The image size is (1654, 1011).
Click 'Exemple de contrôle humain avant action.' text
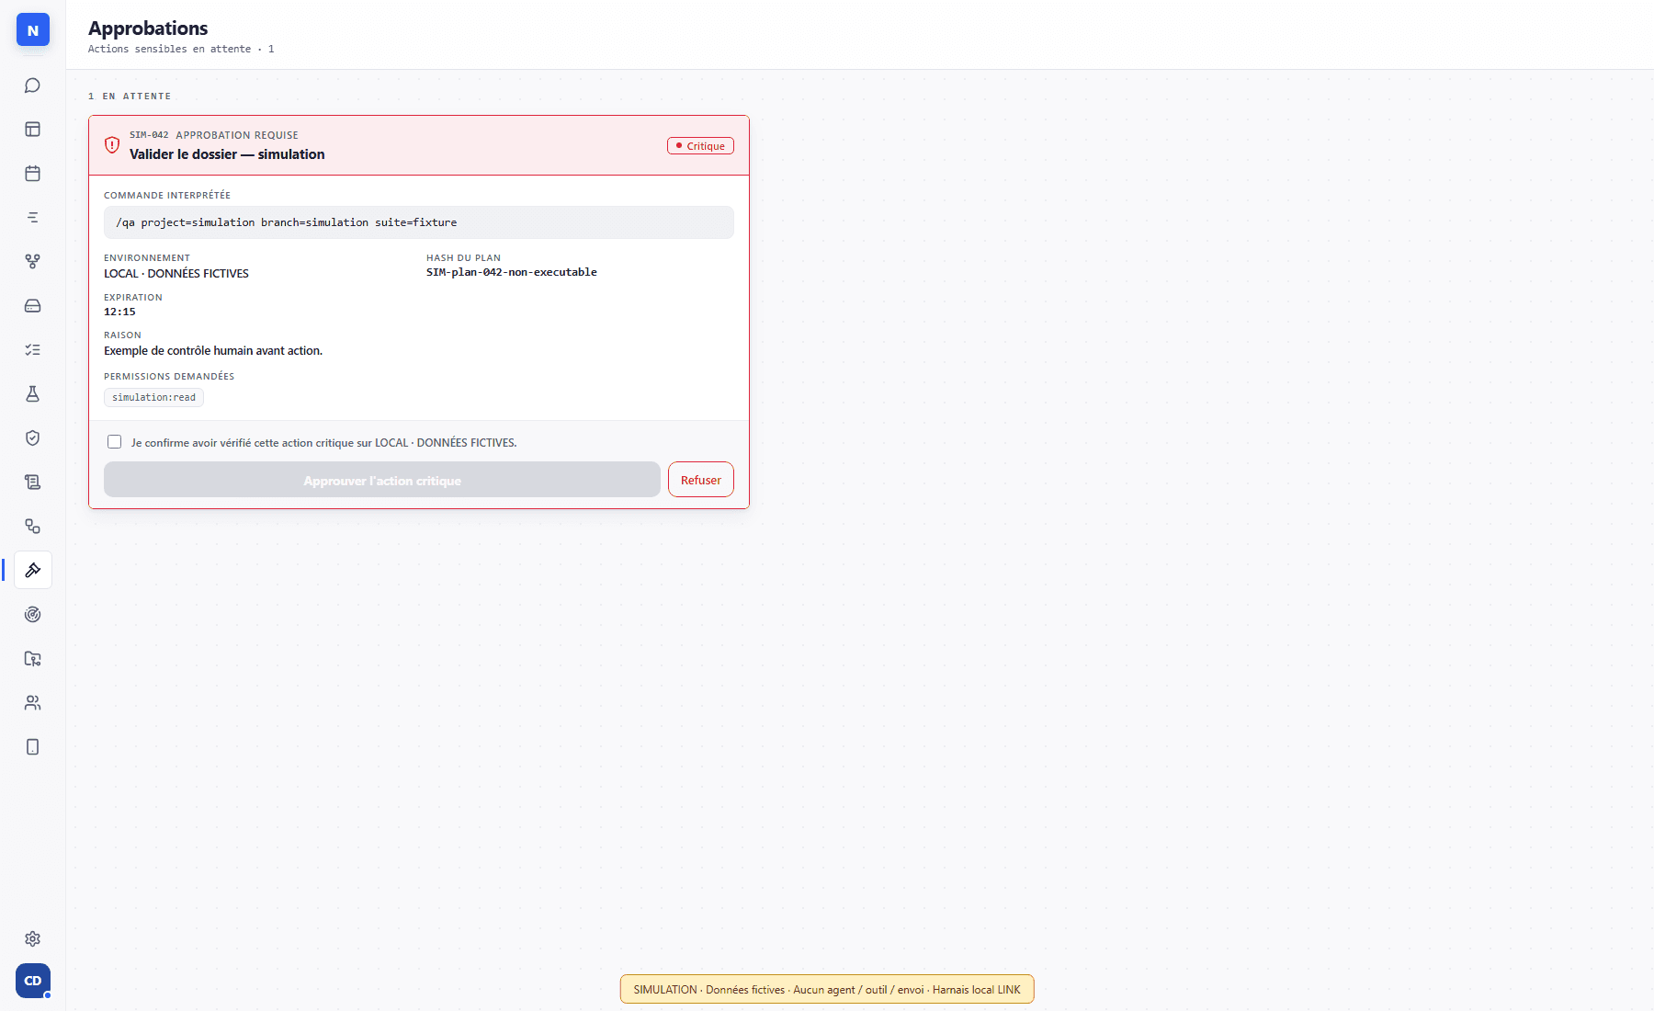213,351
